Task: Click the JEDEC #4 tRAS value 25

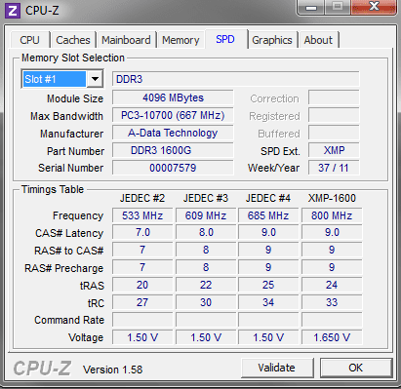Action: pos(268,286)
